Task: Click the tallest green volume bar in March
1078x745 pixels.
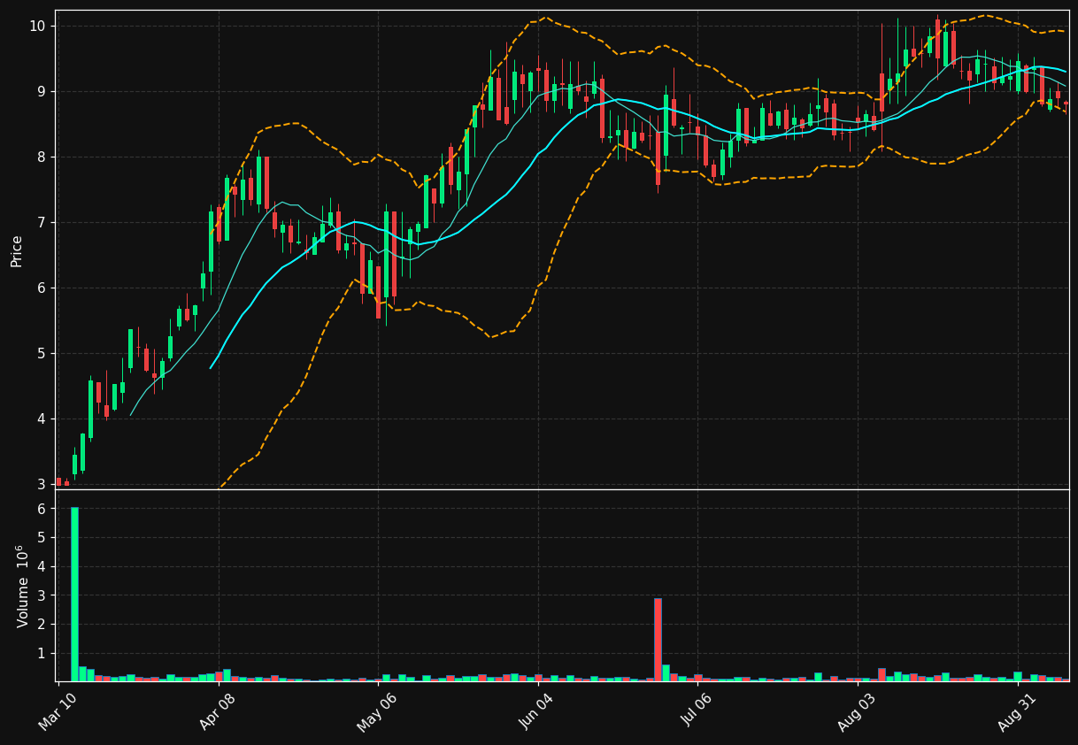Action: pyautogui.click(x=74, y=594)
